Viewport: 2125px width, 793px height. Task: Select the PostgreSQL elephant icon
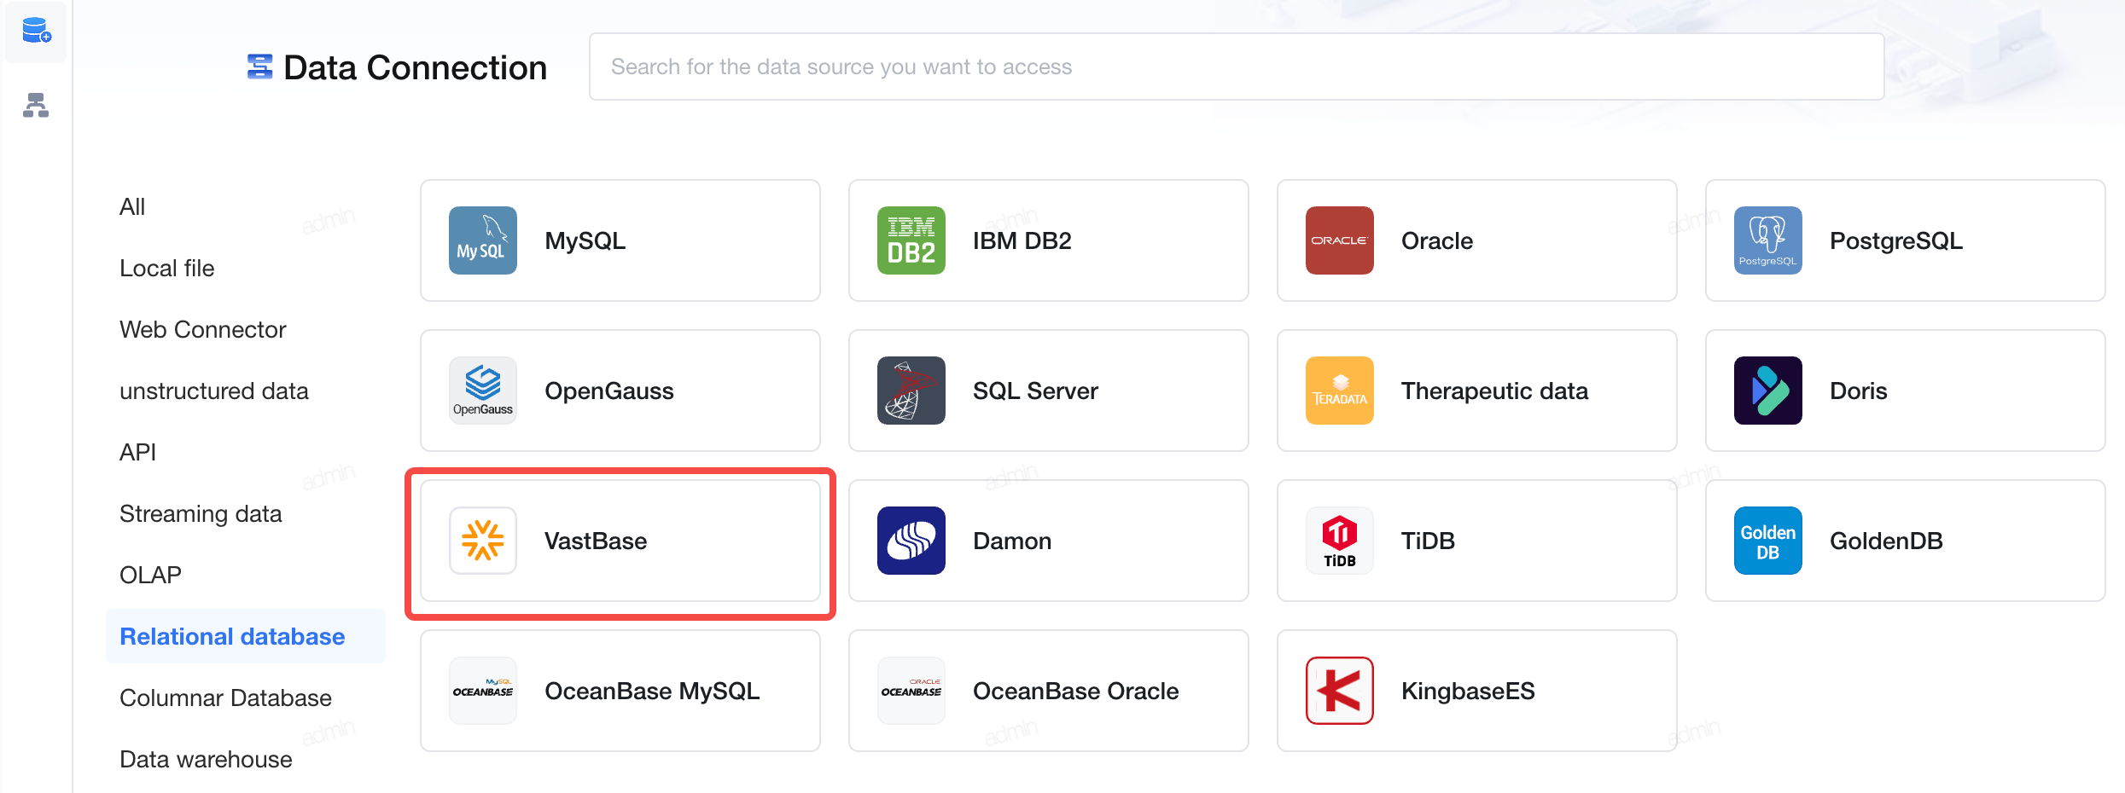tap(1768, 240)
